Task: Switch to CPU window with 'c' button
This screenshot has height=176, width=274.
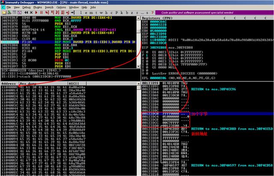Action: click(105, 13)
